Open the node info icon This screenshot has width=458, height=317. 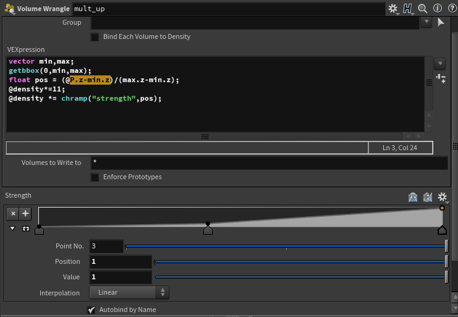click(x=437, y=8)
